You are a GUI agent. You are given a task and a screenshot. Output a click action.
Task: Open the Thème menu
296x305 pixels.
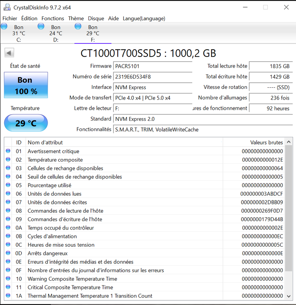[76, 18]
